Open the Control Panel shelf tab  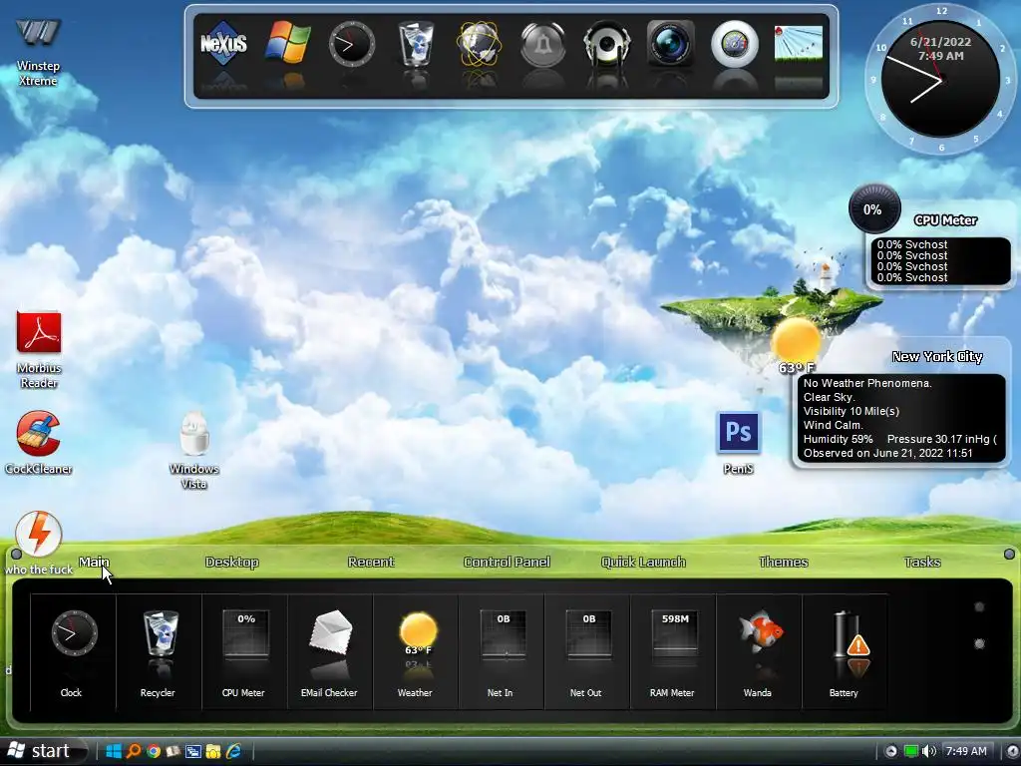pyautogui.click(x=507, y=563)
